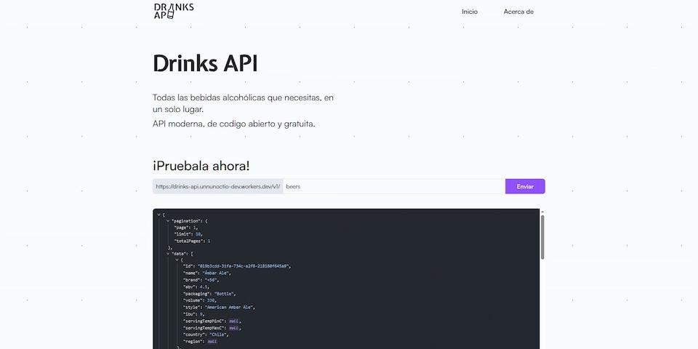This screenshot has width=698, height=349.
Task: Click the base URL prefix label "https://drinks-api..."
Action: click(218, 187)
